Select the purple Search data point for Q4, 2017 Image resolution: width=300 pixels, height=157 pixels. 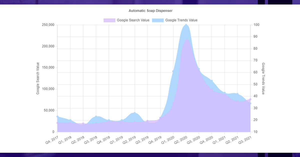point(57,123)
